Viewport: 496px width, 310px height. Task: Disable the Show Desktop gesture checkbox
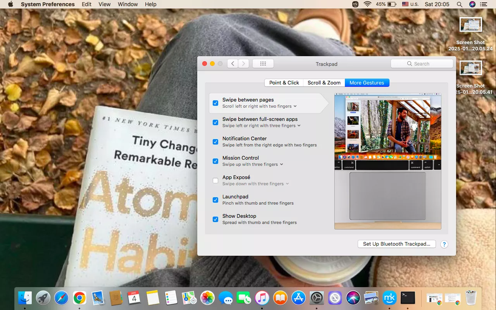(x=215, y=219)
